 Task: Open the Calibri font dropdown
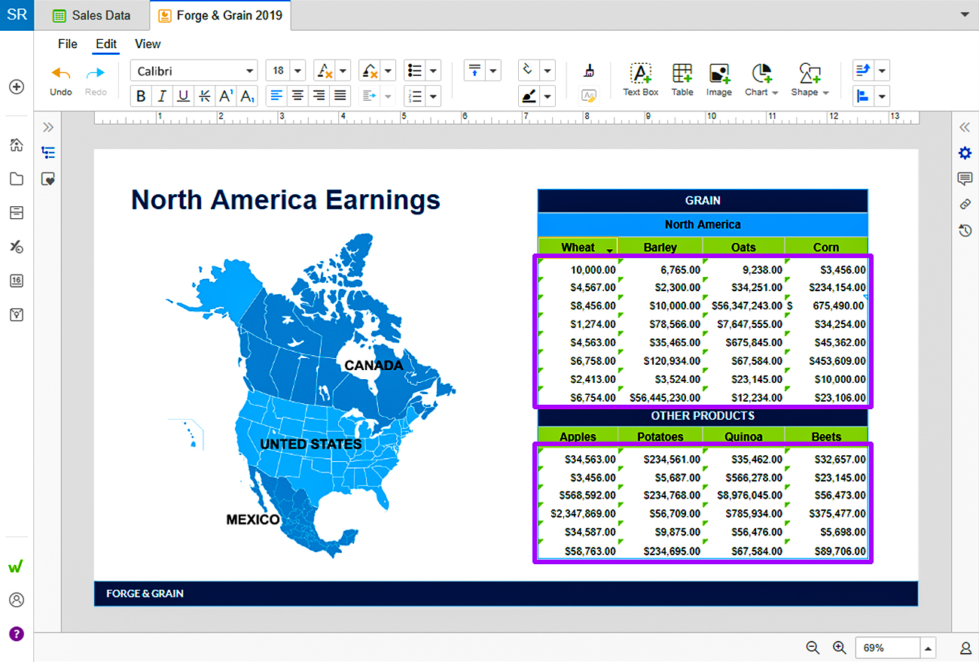(x=194, y=71)
